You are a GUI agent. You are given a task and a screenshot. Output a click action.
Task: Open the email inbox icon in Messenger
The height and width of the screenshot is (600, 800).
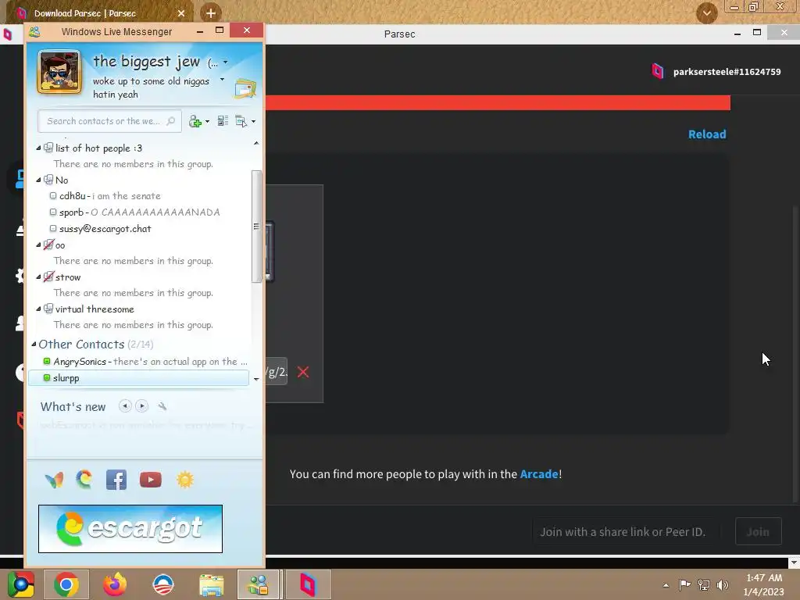pyautogui.click(x=245, y=88)
